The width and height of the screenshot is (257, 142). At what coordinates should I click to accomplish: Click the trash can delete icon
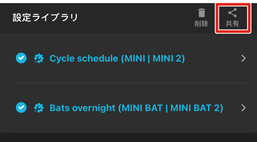201,13
